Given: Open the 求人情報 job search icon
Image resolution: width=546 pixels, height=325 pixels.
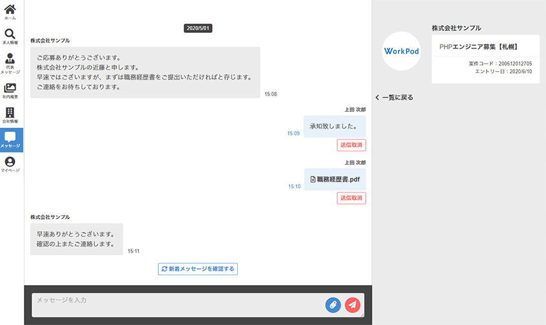Looking at the screenshot, I should [x=10, y=36].
